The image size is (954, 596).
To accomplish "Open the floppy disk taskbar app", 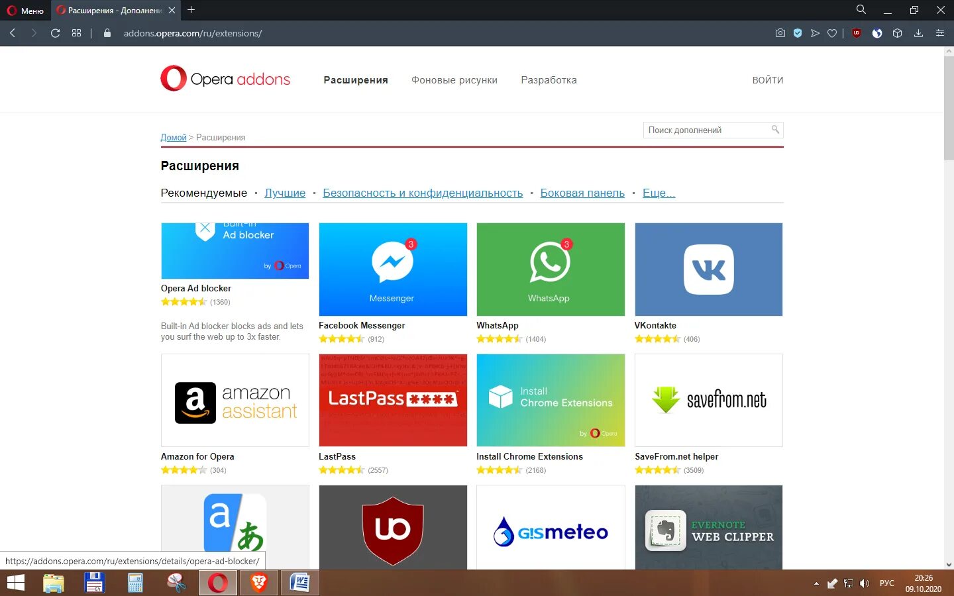I will coord(95,583).
